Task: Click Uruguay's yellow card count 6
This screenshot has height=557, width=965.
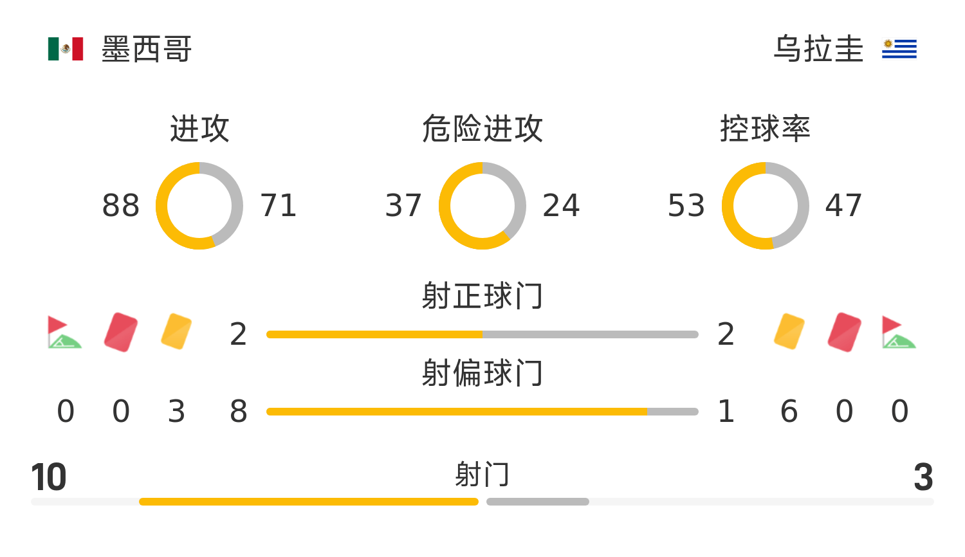Action: click(789, 412)
